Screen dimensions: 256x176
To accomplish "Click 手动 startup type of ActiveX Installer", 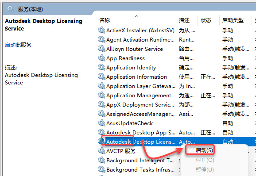I will [228, 31].
